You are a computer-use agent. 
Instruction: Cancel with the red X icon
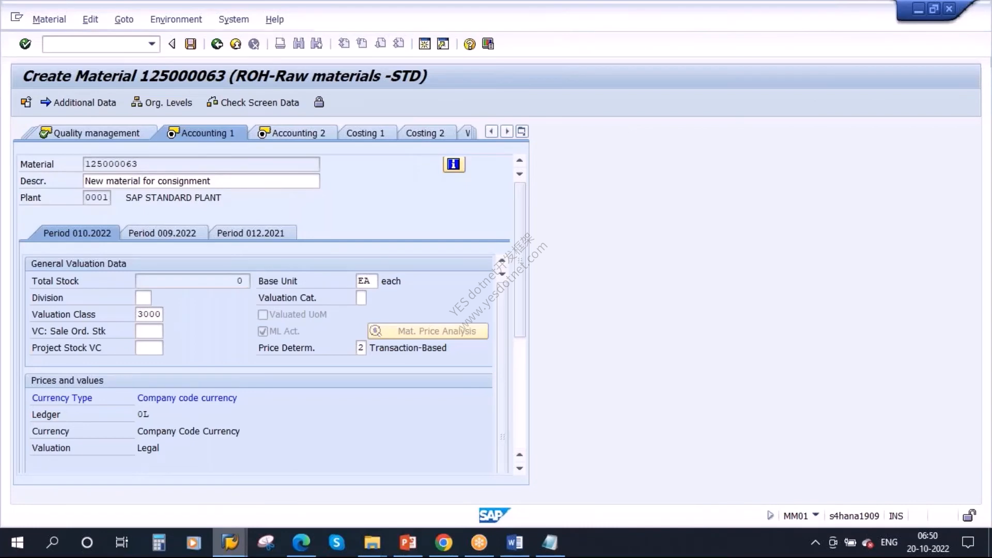[x=254, y=44]
